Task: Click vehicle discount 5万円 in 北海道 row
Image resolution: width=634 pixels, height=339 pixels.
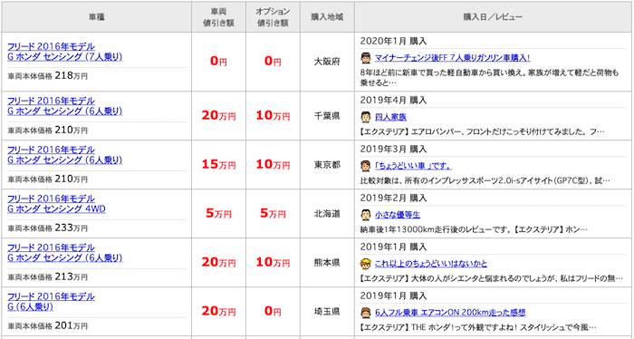Action: click(x=219, y=214)
